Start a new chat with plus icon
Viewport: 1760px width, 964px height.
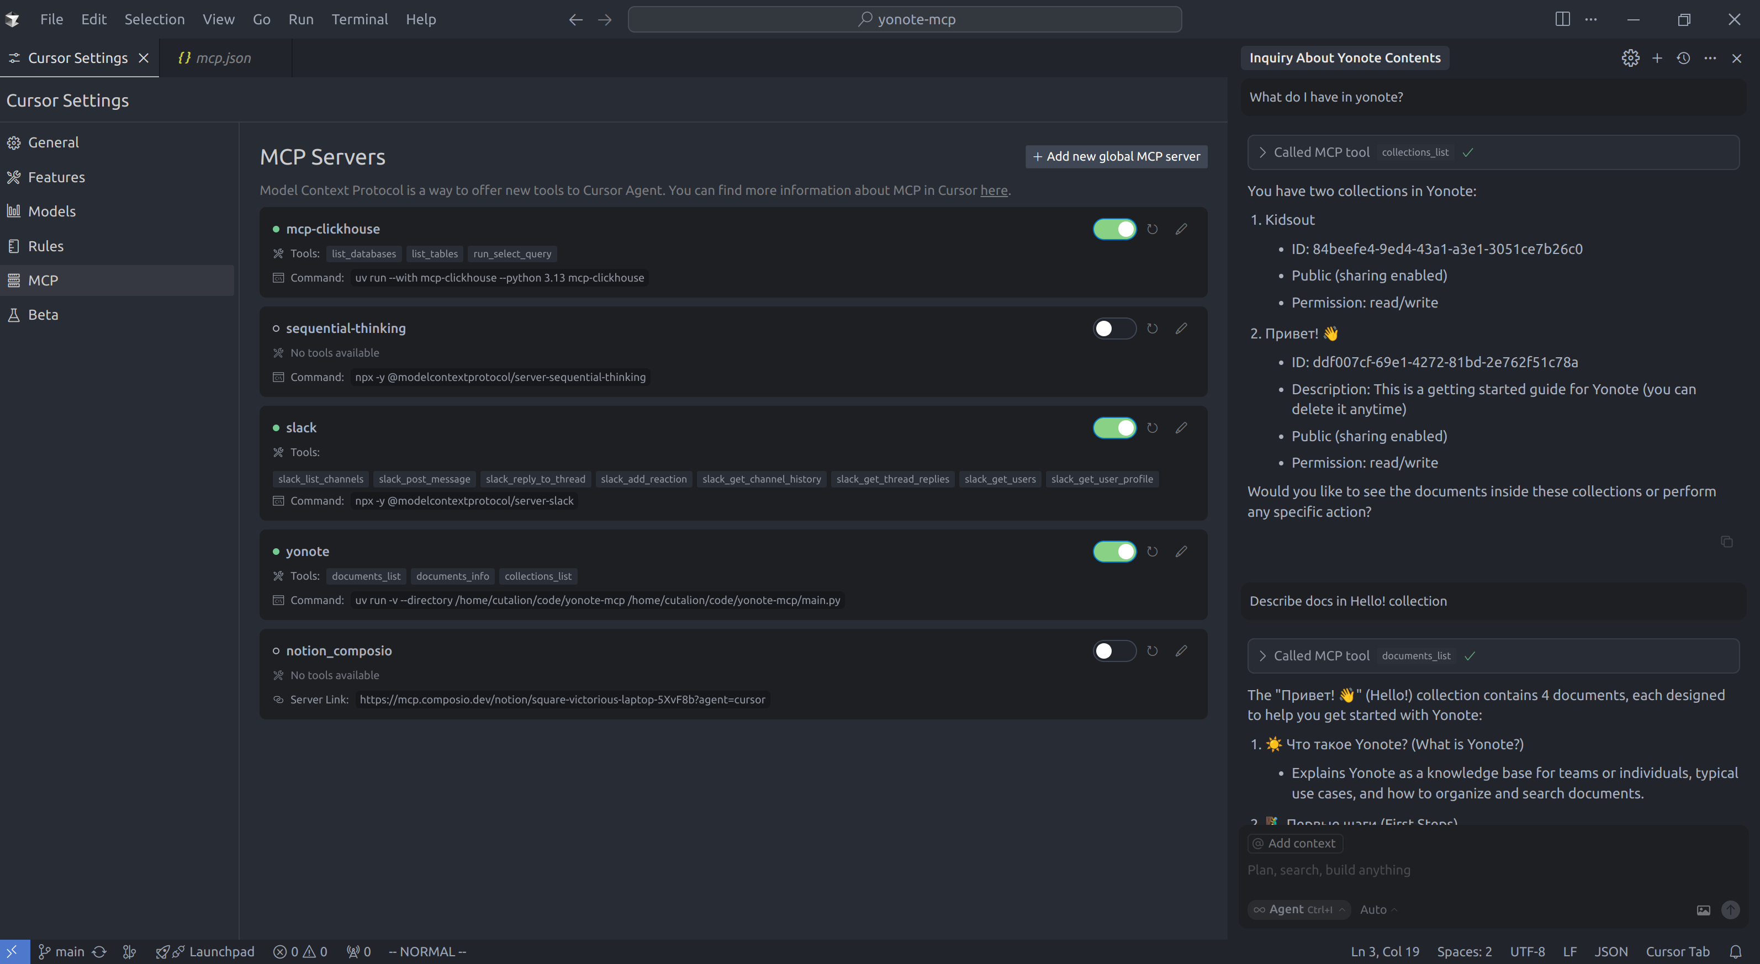[1657, 58]
